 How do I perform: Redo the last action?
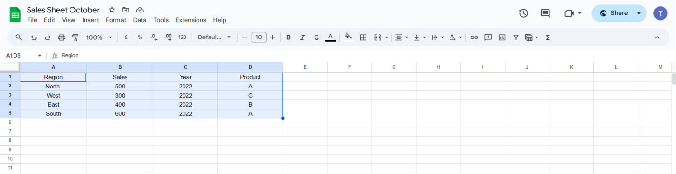click(x=47, y=37)
